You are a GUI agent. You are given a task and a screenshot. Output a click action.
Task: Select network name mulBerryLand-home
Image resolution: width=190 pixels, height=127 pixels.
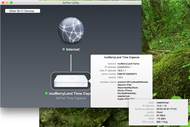coord(128,64)
